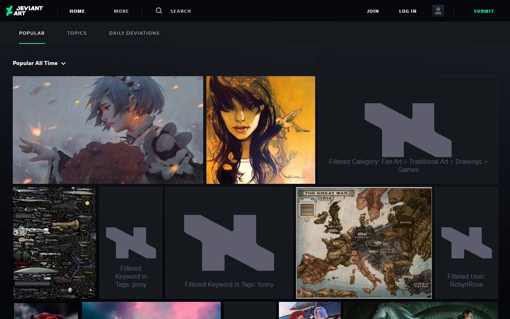
Task: Click the DeviantArt logo
Action: (24, 11)
